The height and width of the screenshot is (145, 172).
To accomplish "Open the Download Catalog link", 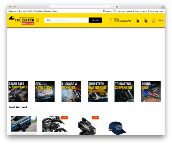I will tap(125, 11).
